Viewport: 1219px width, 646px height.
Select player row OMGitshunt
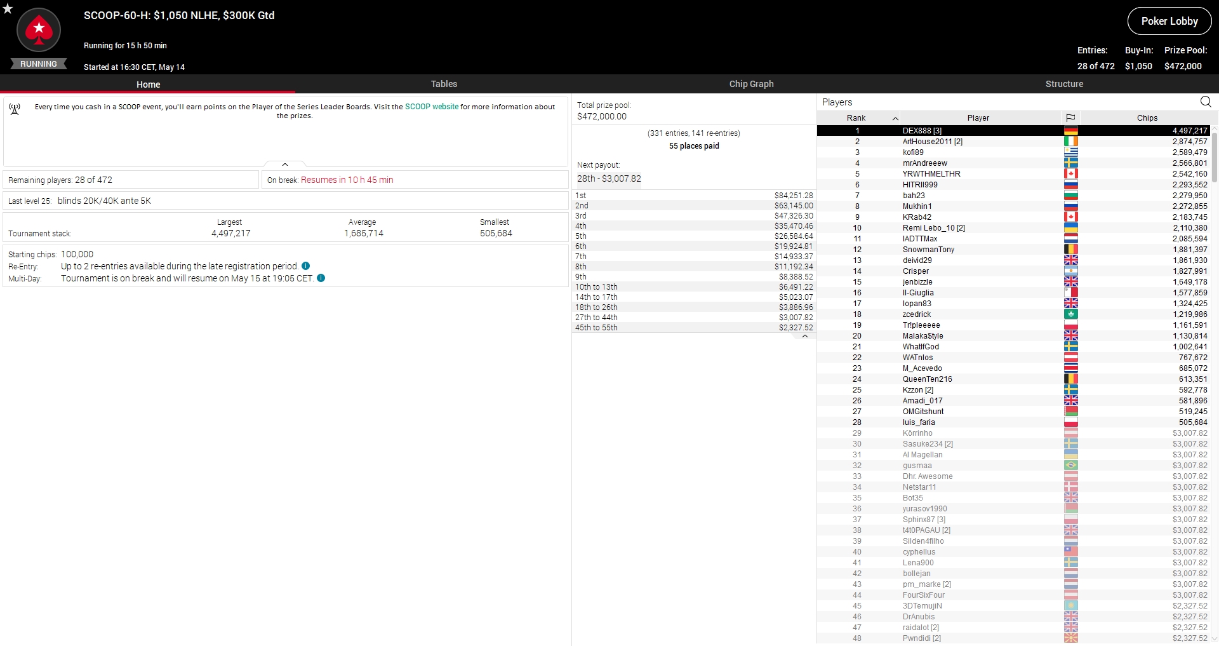[1014, 412]
